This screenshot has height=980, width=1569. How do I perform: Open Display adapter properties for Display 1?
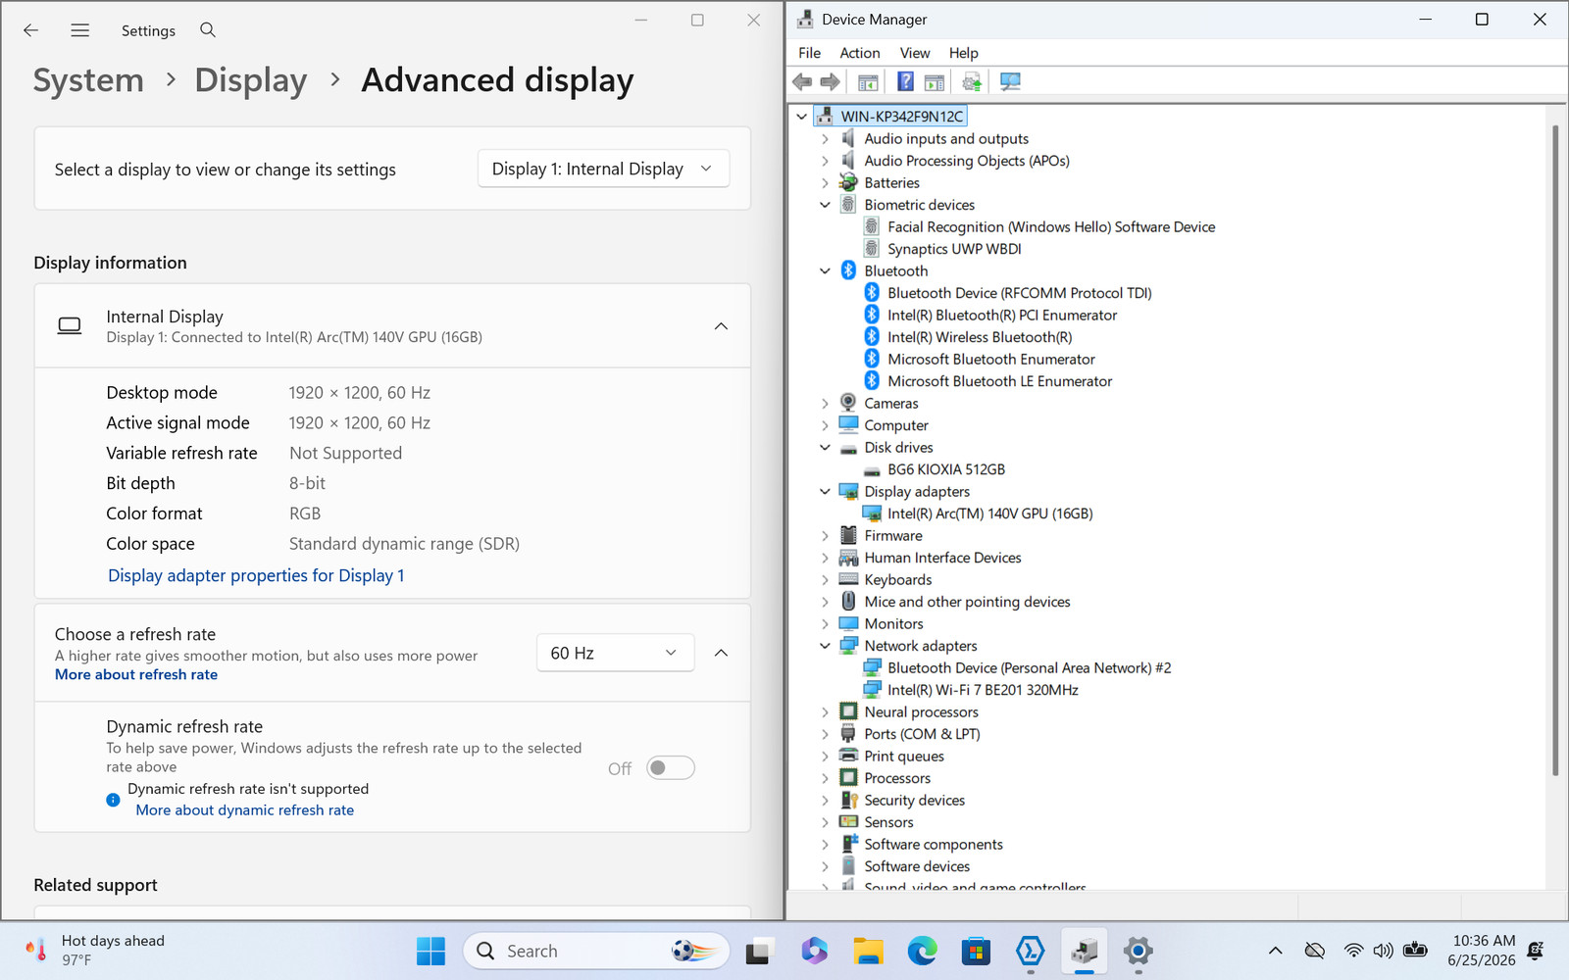pyautogui.click(x=256, y=575)
